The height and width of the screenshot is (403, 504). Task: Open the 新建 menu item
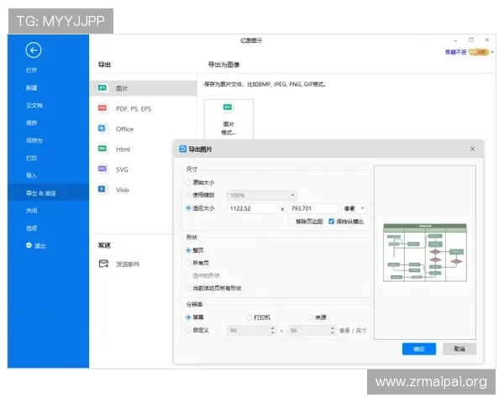(x=32, y=87)
